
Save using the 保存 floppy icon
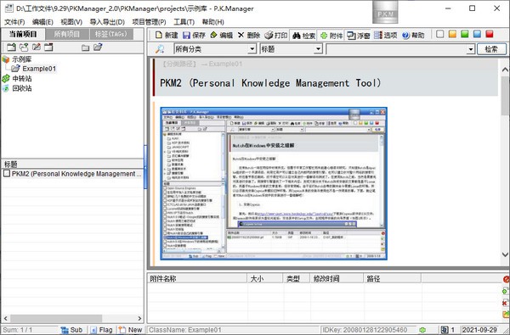[186, 35]
